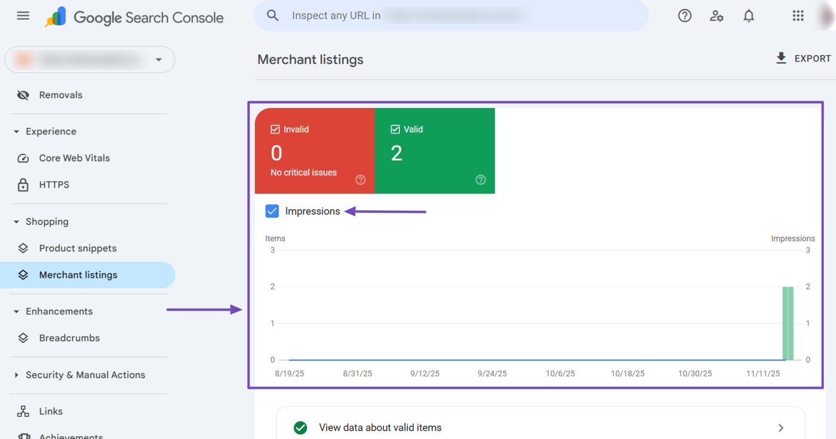The image size is (836, 439).
Task: Disable the Impressions checkbox
Action: (272, 211)
